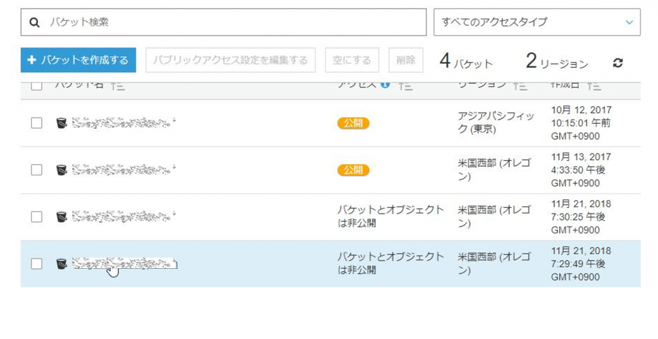Sort by access column icon

coord(405,86)
